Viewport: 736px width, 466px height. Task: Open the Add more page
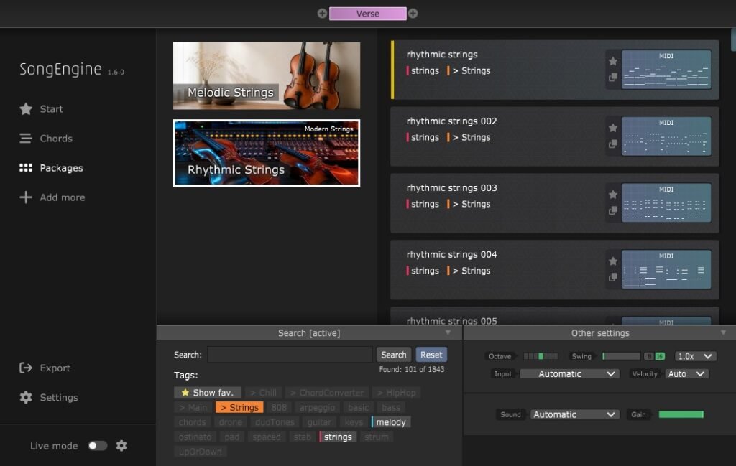click(52, 197)
